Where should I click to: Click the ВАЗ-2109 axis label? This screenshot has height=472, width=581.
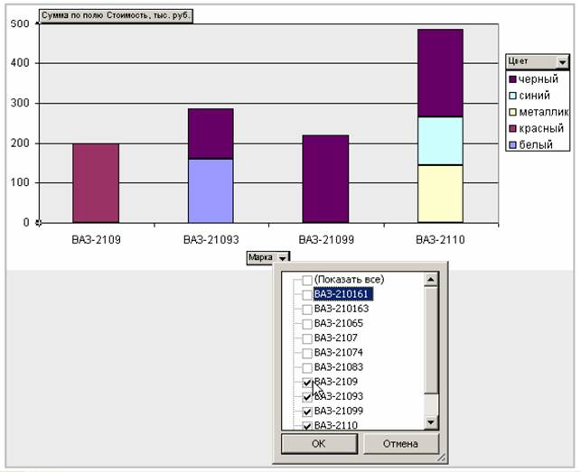pos(97,240)
